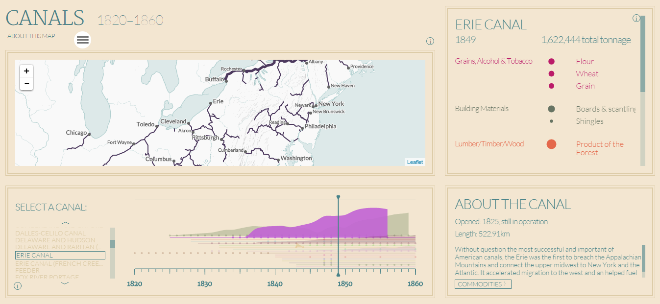660x304 pixels.
Task: Click Building Materials category label
Action: click(x=482, y=109)
